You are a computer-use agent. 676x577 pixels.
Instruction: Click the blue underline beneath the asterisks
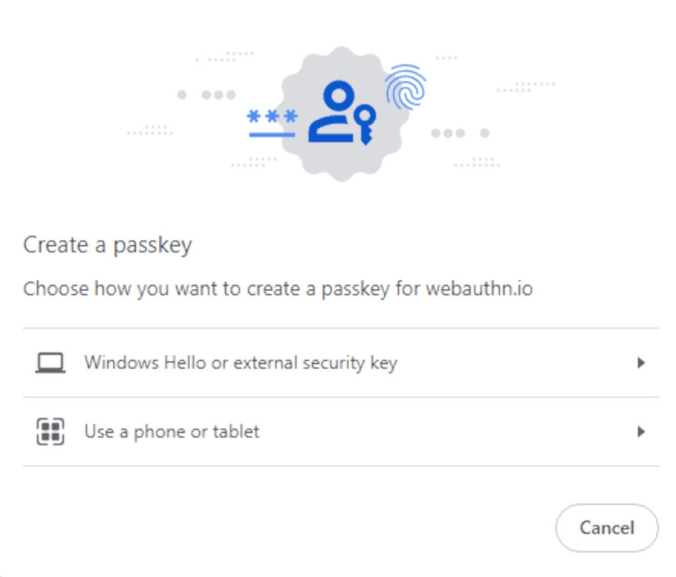272,135
